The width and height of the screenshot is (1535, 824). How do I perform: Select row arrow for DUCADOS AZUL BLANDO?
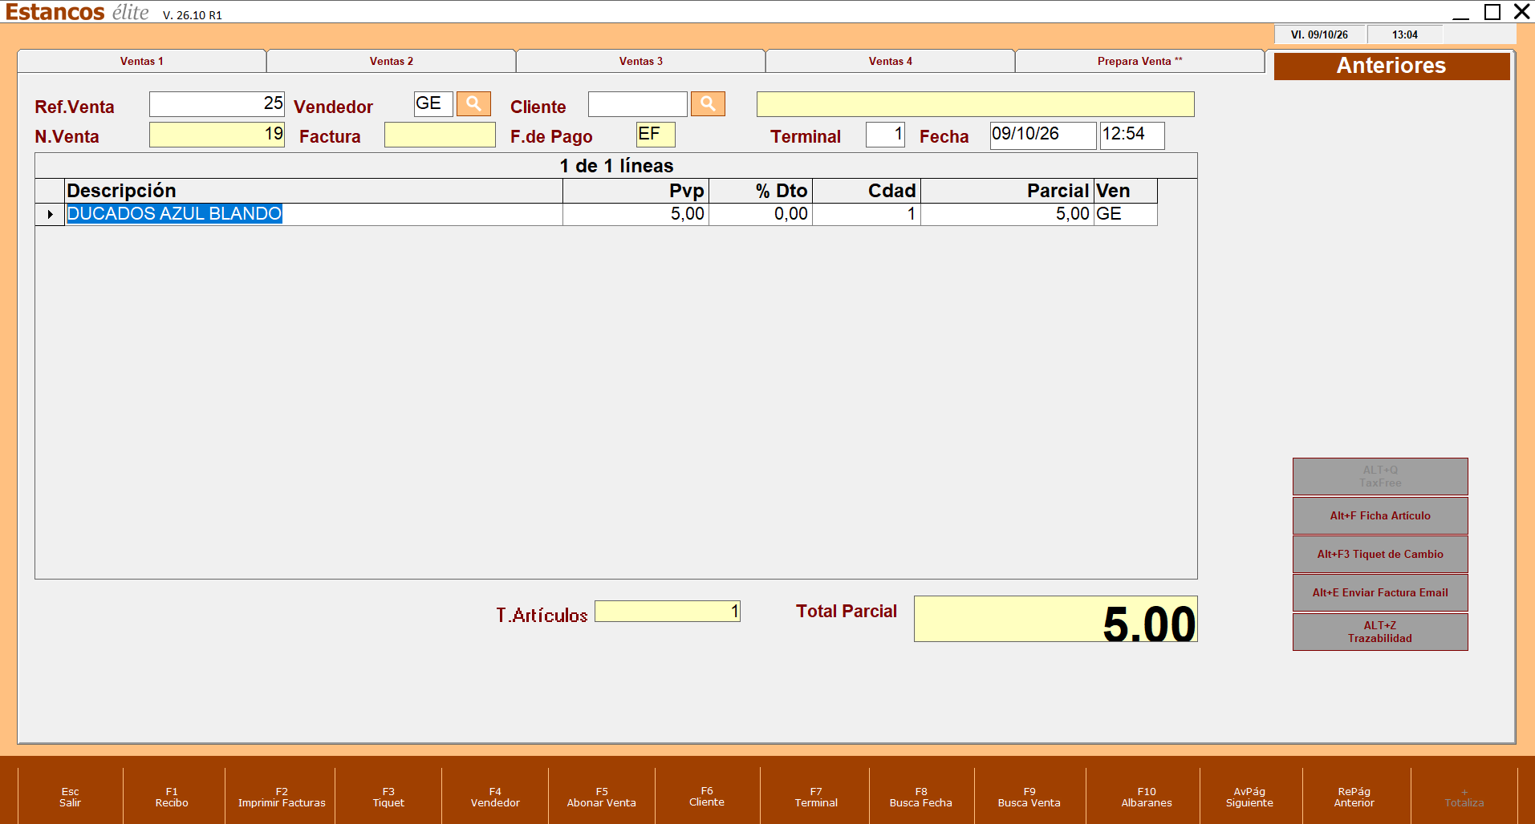[x=50, y=214]
